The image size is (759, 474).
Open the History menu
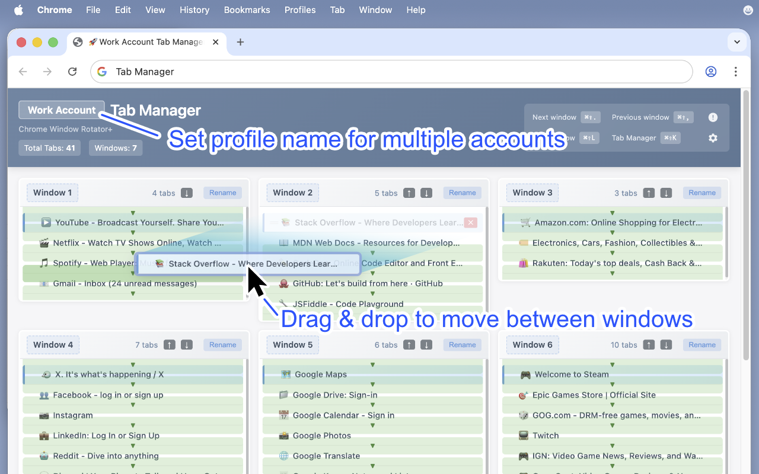point(194,10)
